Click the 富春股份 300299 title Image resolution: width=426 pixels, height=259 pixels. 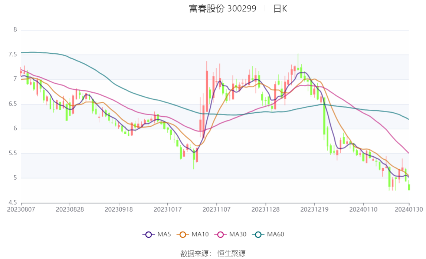pos(223,9)
